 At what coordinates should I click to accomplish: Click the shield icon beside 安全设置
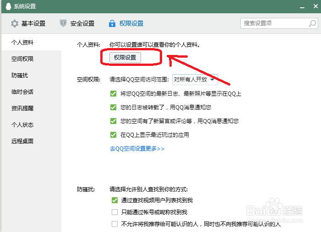[63, 23]
